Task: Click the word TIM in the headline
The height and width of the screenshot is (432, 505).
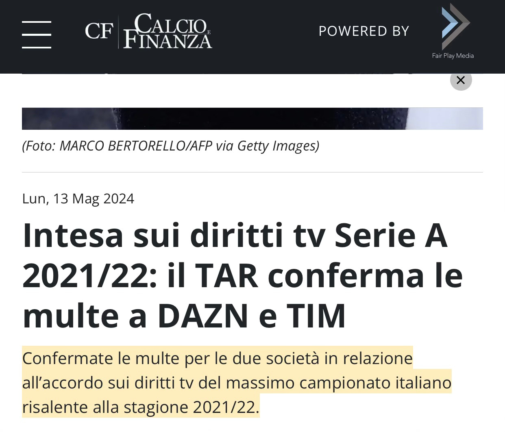Action: [x=316, y=316]
